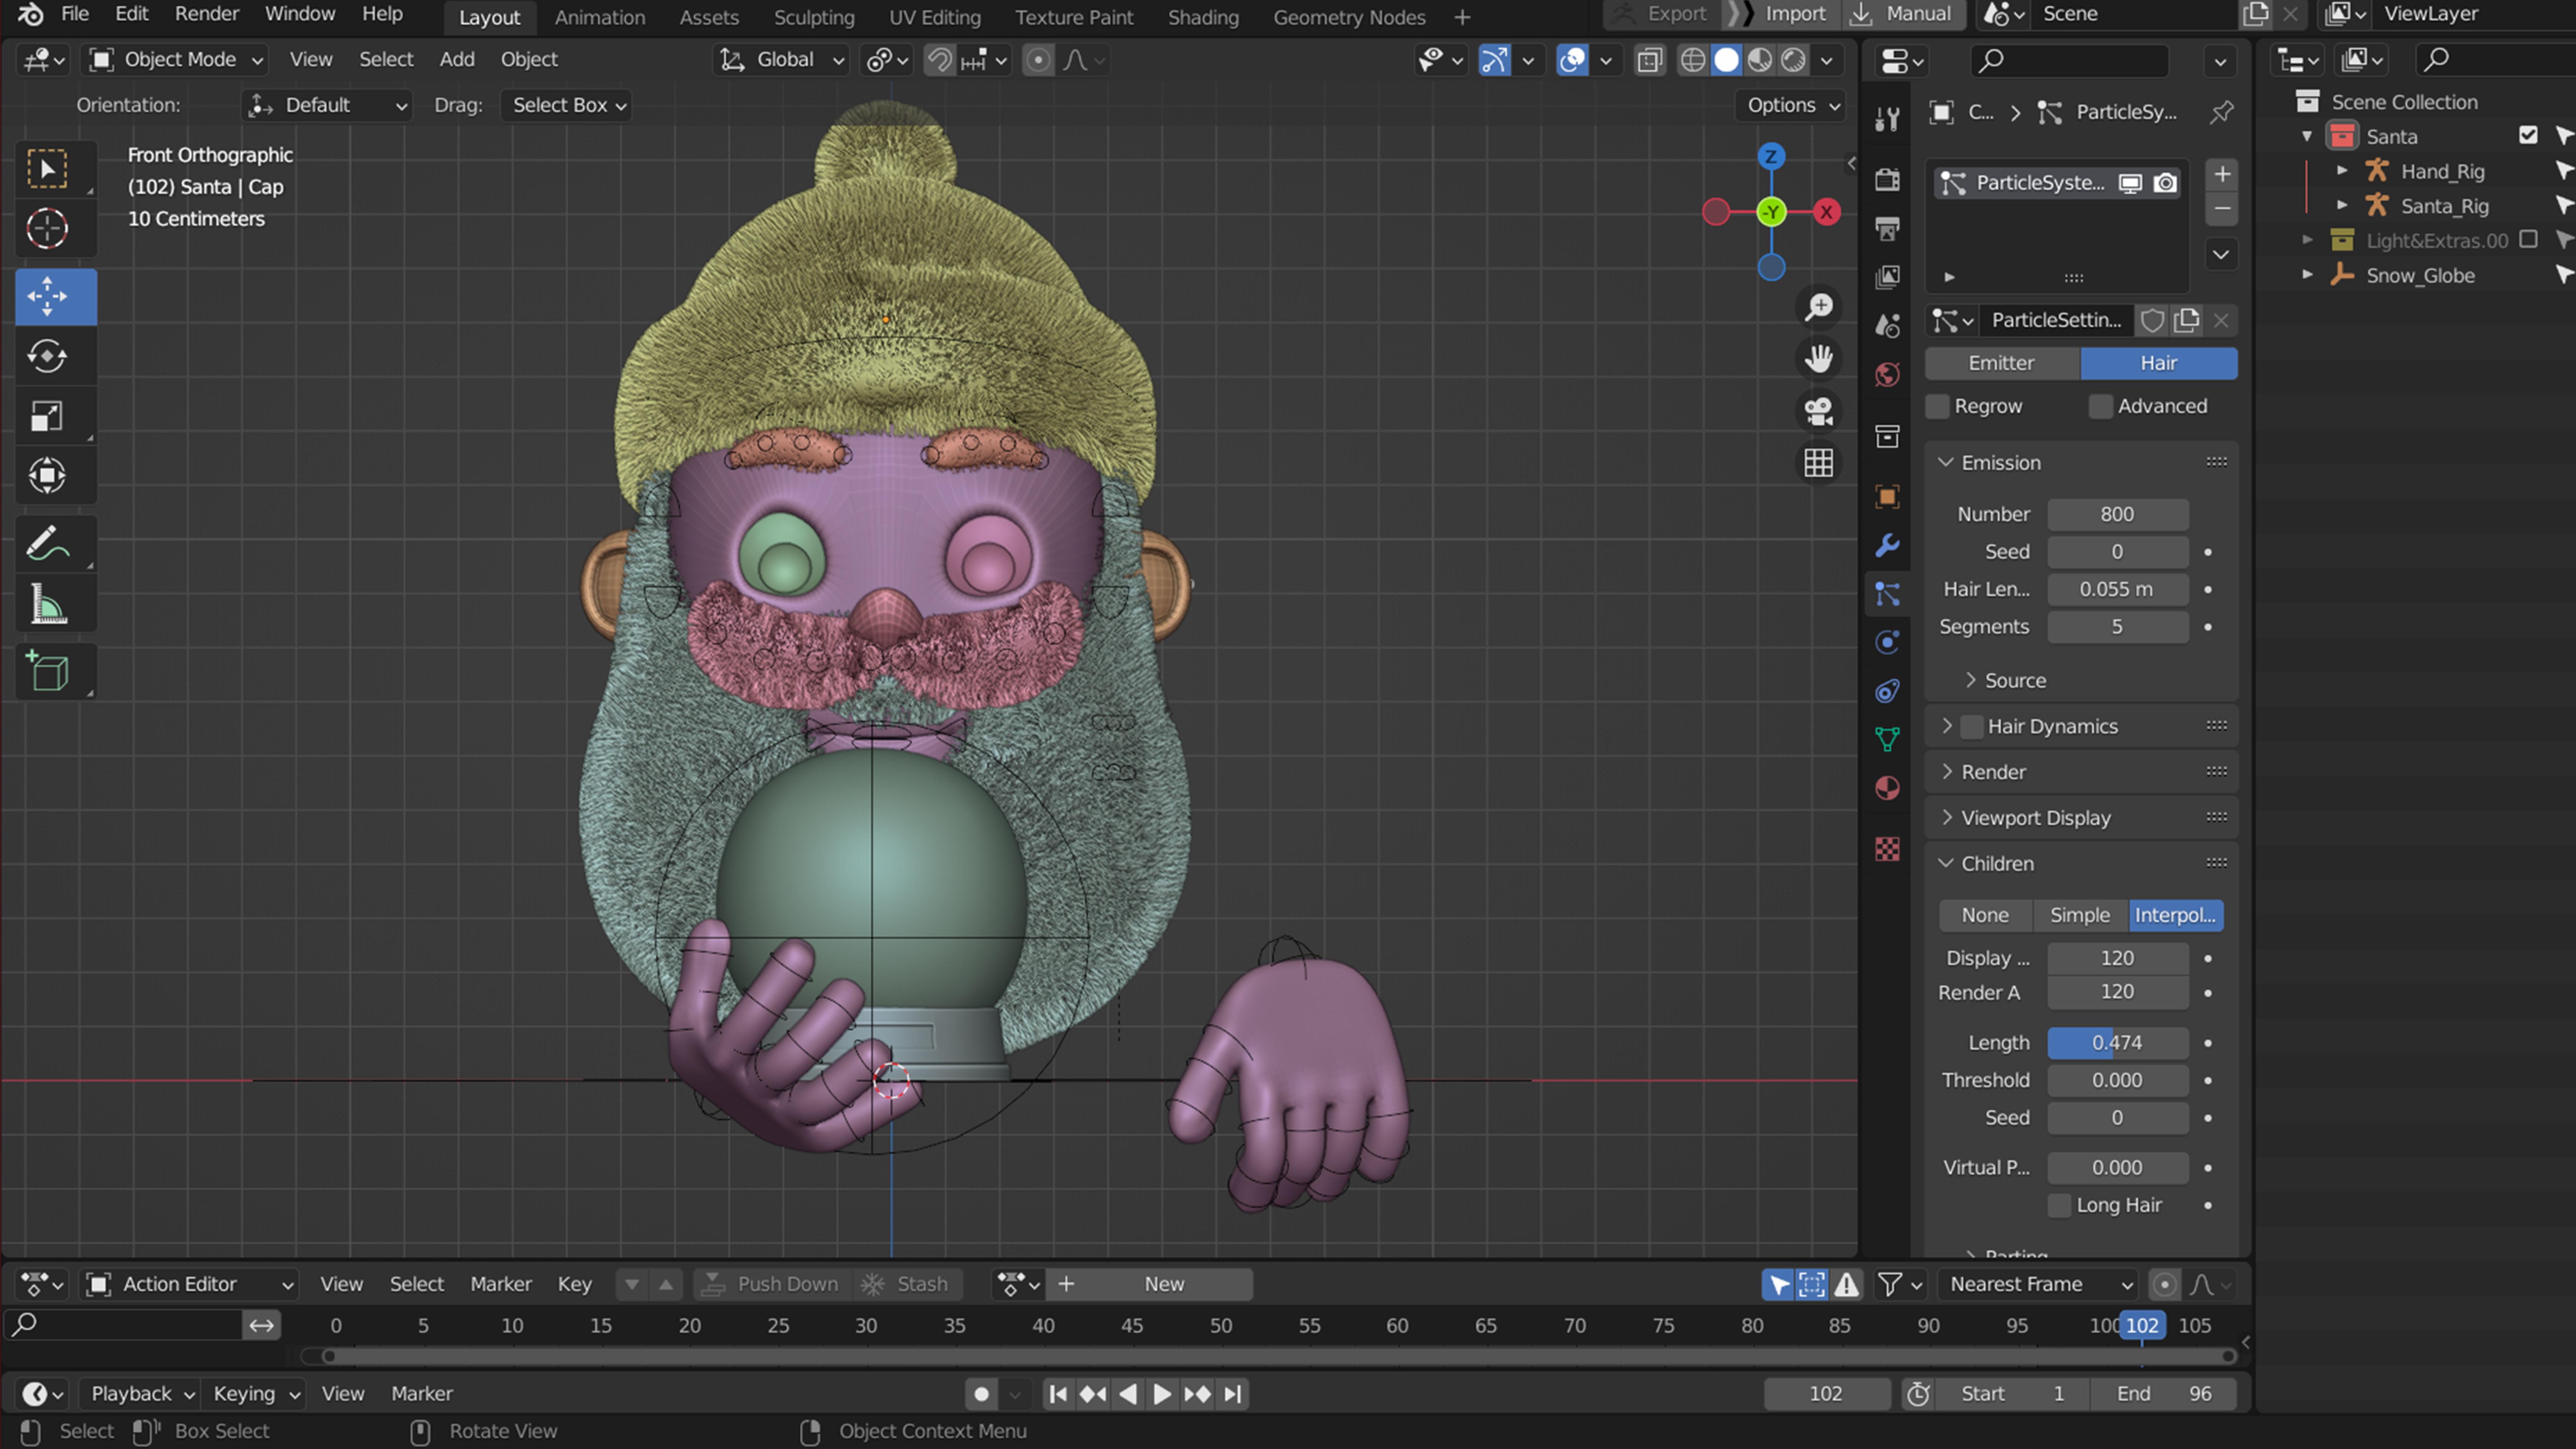Click the Hair Length value field

pos(2117,590)
